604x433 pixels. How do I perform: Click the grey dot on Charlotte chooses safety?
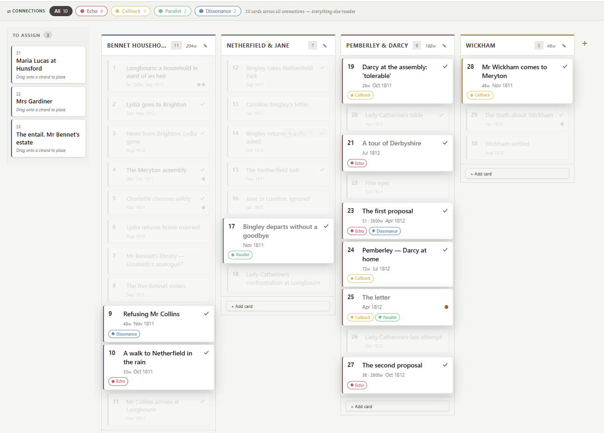point(203,207)
